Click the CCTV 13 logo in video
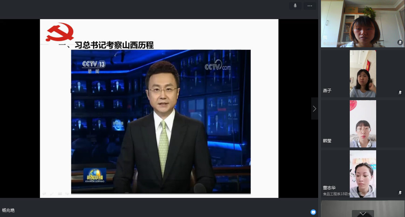The width and height of the screenshot is (405, 217). (93, 65)
